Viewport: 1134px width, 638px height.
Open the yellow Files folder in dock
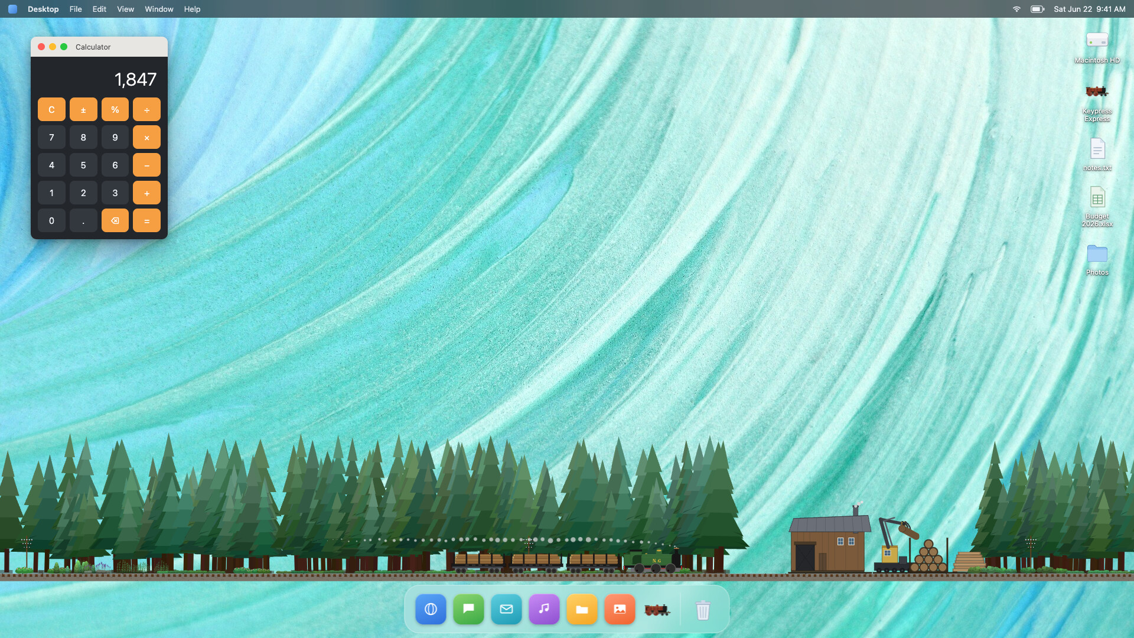pos(582,609)
